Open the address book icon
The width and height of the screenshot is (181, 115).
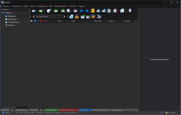[93, 11]
